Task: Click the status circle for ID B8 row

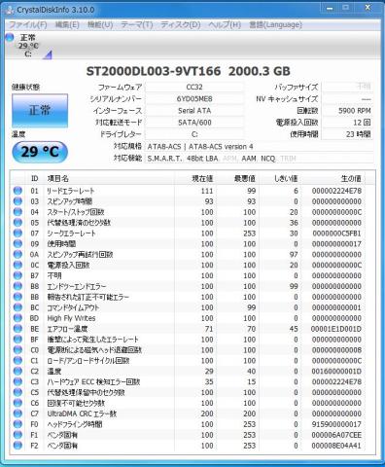Action: pyautogui.click(x=17, y=286)
